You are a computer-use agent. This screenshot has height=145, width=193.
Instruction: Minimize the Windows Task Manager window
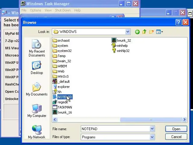coord(121,4)
